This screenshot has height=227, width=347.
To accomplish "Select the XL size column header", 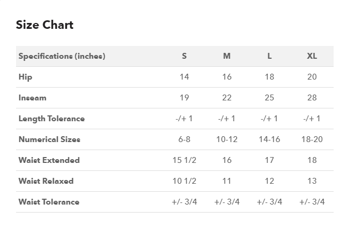I will [x=312, y=56].
